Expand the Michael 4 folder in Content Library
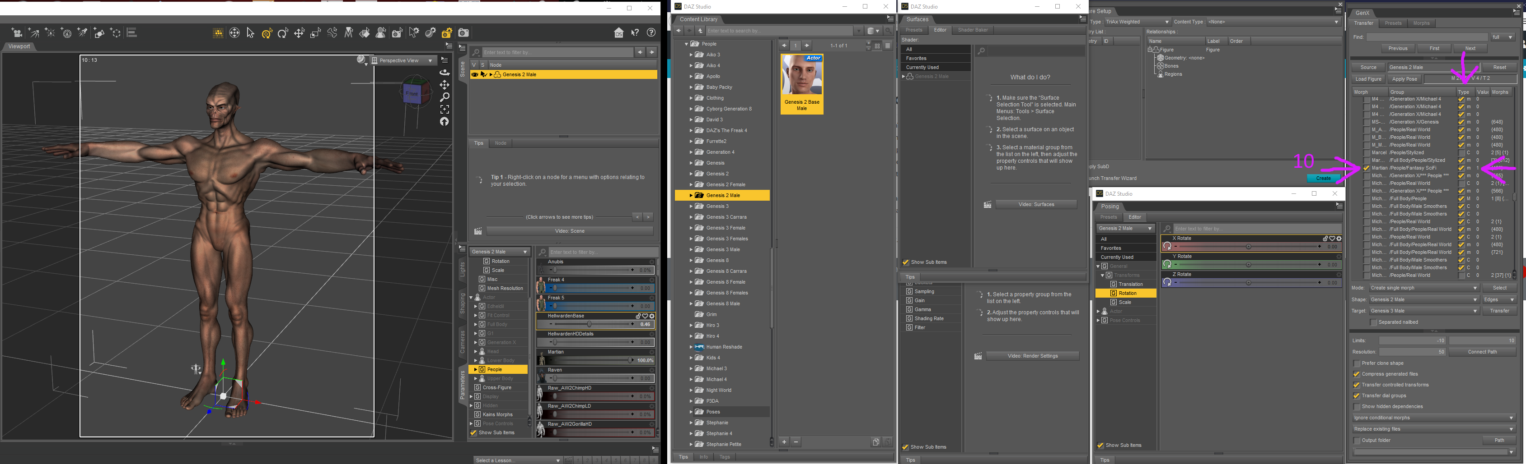Screen dimensions: 1526x464 click(x=691, y=380)
